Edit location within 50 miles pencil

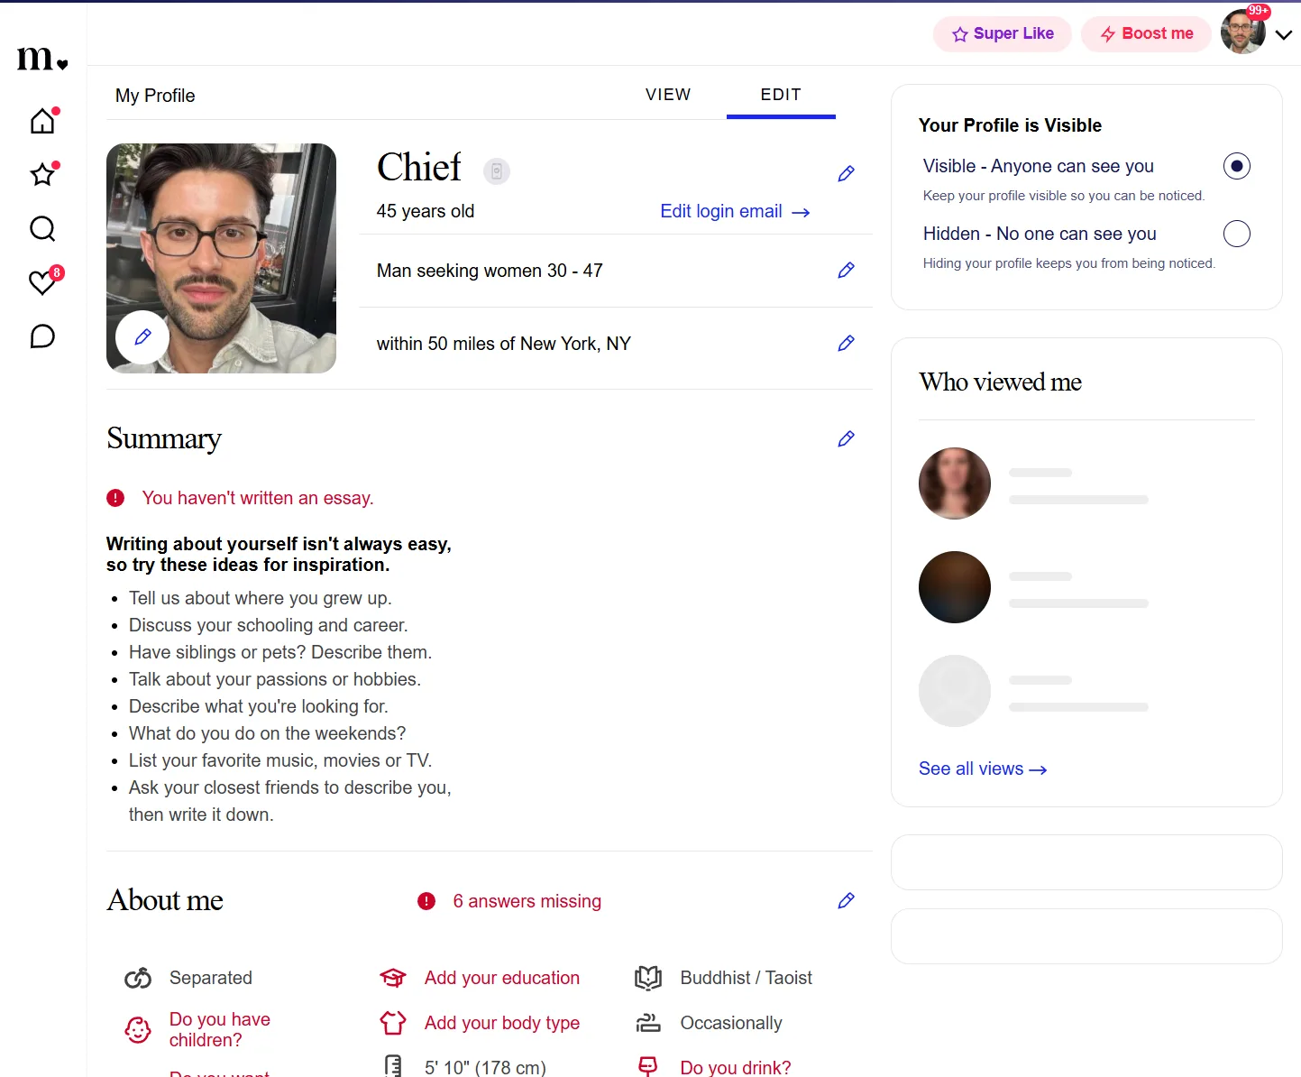click(x=846, y=344)
